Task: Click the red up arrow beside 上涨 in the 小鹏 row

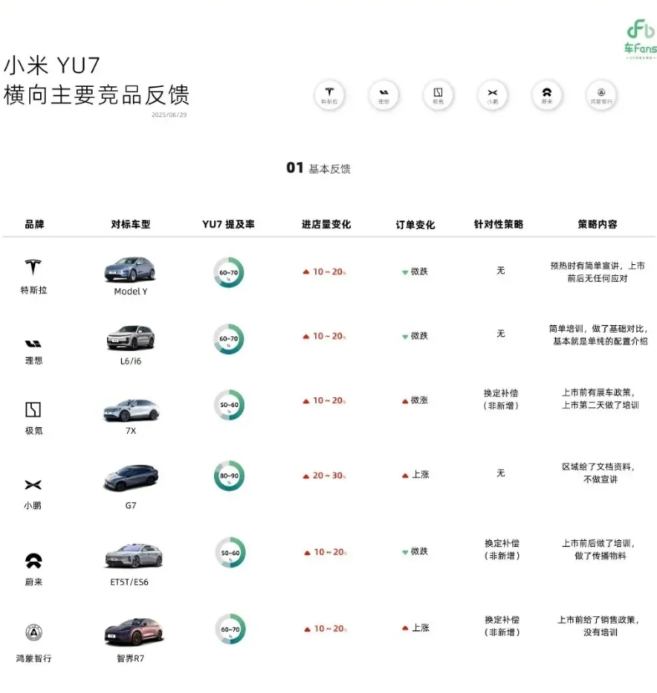Action: 405,476
